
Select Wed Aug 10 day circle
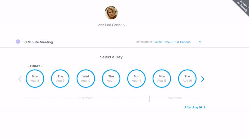click(86, 79)
